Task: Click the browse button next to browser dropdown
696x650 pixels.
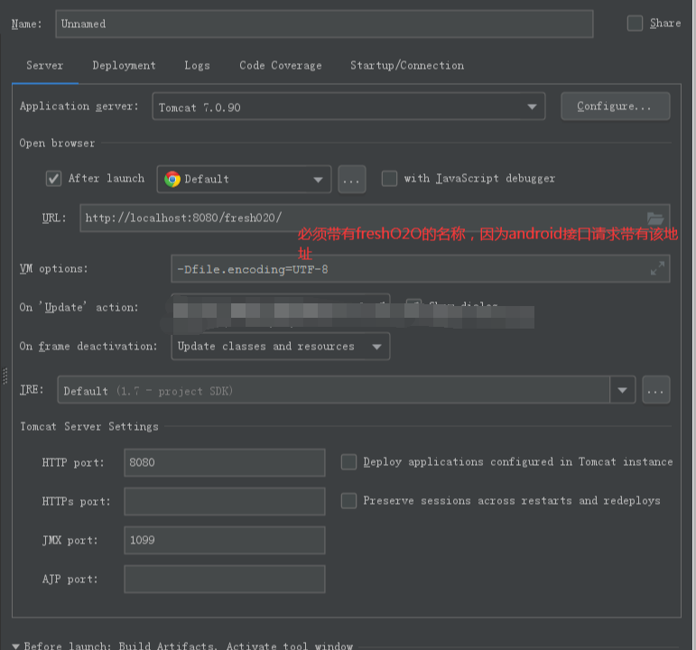Action: pyautogui.click(x=352, y=180)
